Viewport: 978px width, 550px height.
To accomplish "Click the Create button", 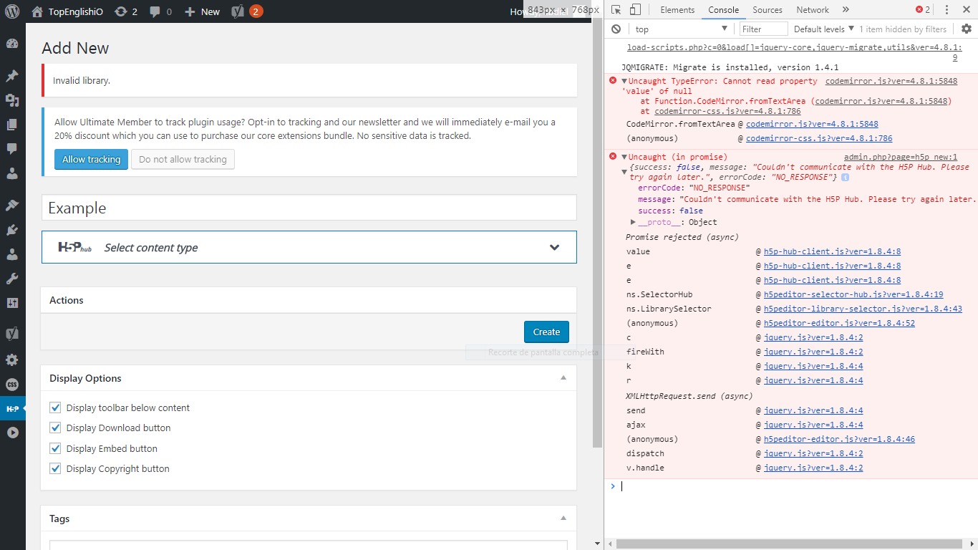I will [546, 332].
